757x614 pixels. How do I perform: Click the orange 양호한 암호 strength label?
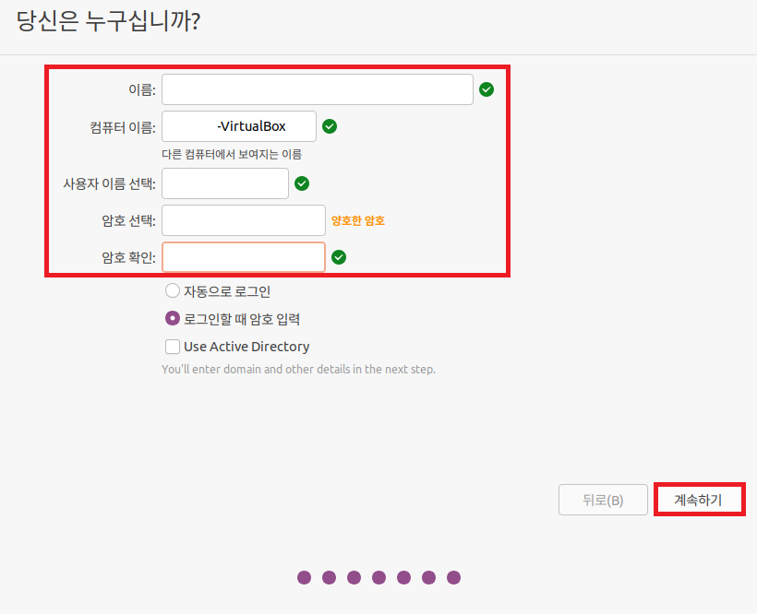pyautogui.click(x=358, y=220)
